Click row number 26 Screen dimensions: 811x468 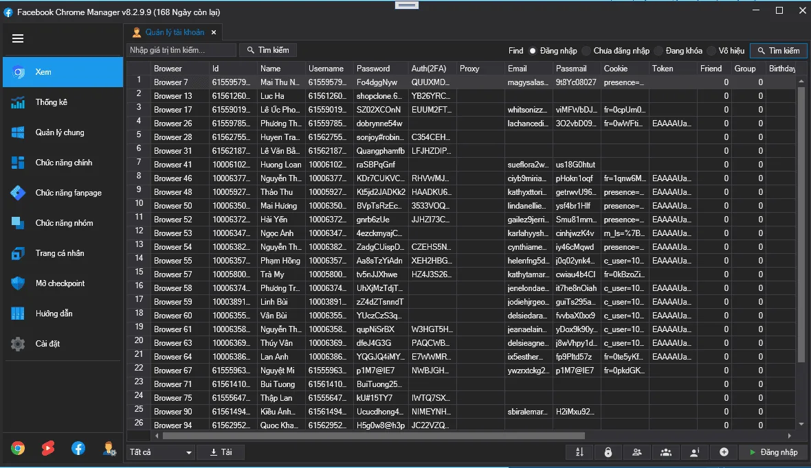(139, 423)
